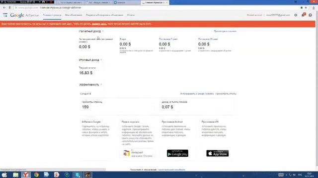318x178 pixels.
Task: Click the dark recorder app taskbar icon
Action: pyautogui.click(x=87, y=175)
